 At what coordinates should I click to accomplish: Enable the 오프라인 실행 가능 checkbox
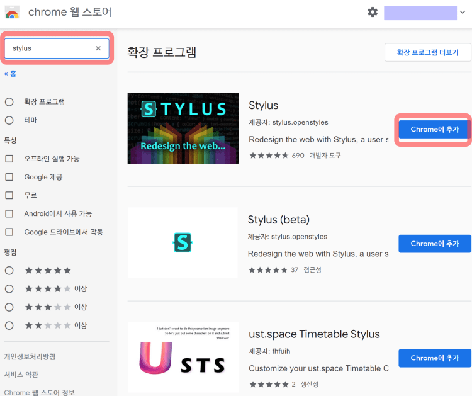point(9,159)
